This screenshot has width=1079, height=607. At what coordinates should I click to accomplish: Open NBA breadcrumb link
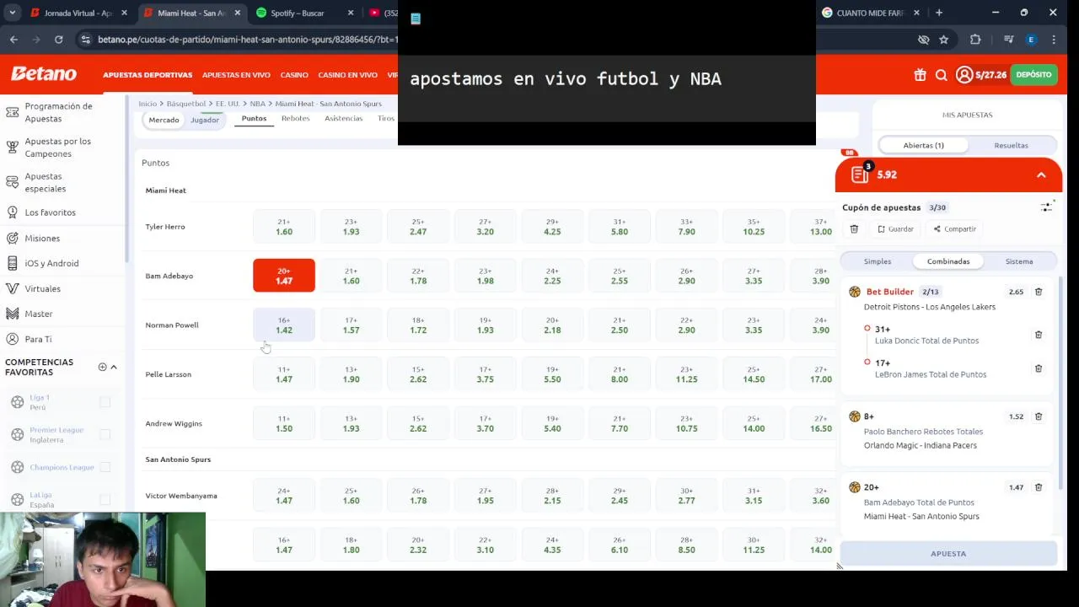(257, 104)
